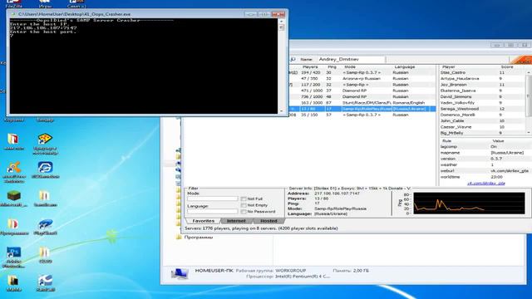The image size is (532, 299).
Task: Click the Name field containing Andrey_Dmitriev
Action: pos(351,59)
